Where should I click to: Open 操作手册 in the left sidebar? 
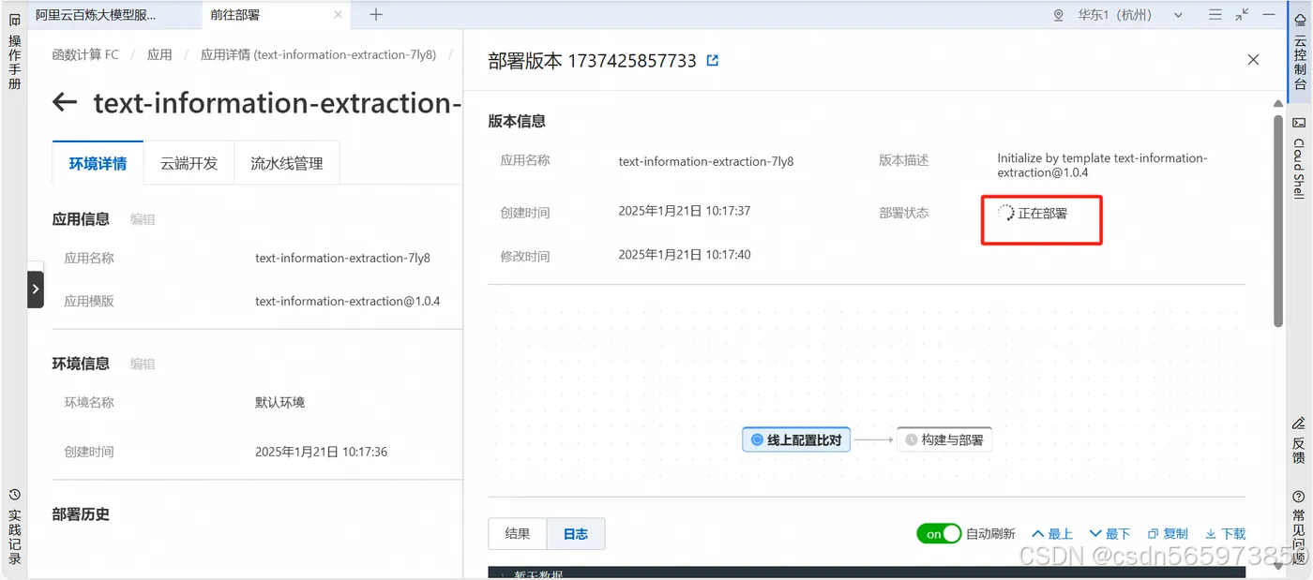click(x=14, y=52)
